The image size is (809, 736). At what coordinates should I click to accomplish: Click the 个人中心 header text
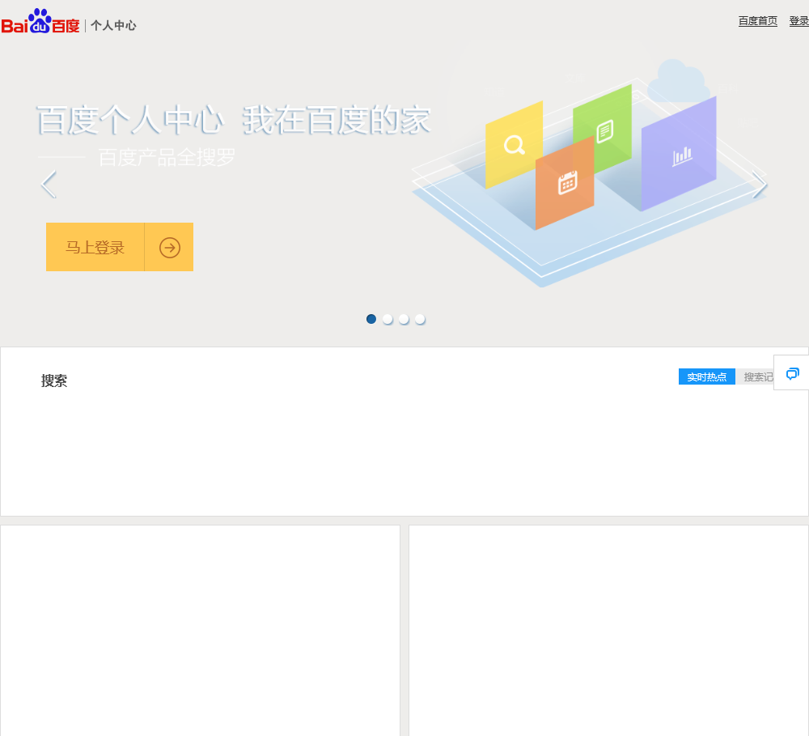[113, 25]
